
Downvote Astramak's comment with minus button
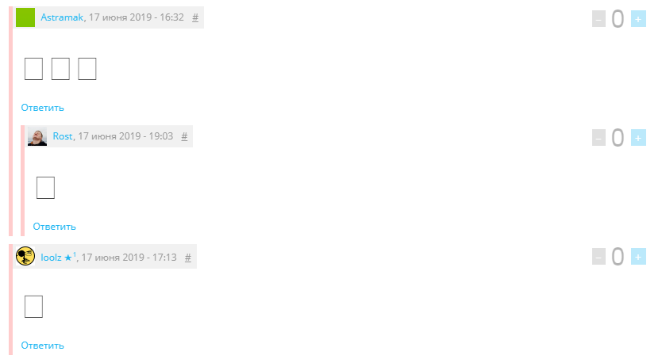(598, 19)
